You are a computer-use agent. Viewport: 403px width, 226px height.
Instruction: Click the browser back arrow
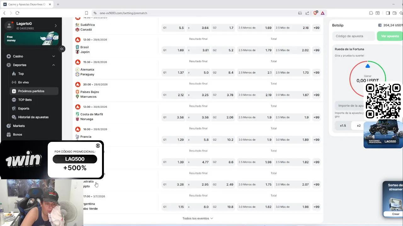point(4,13)
